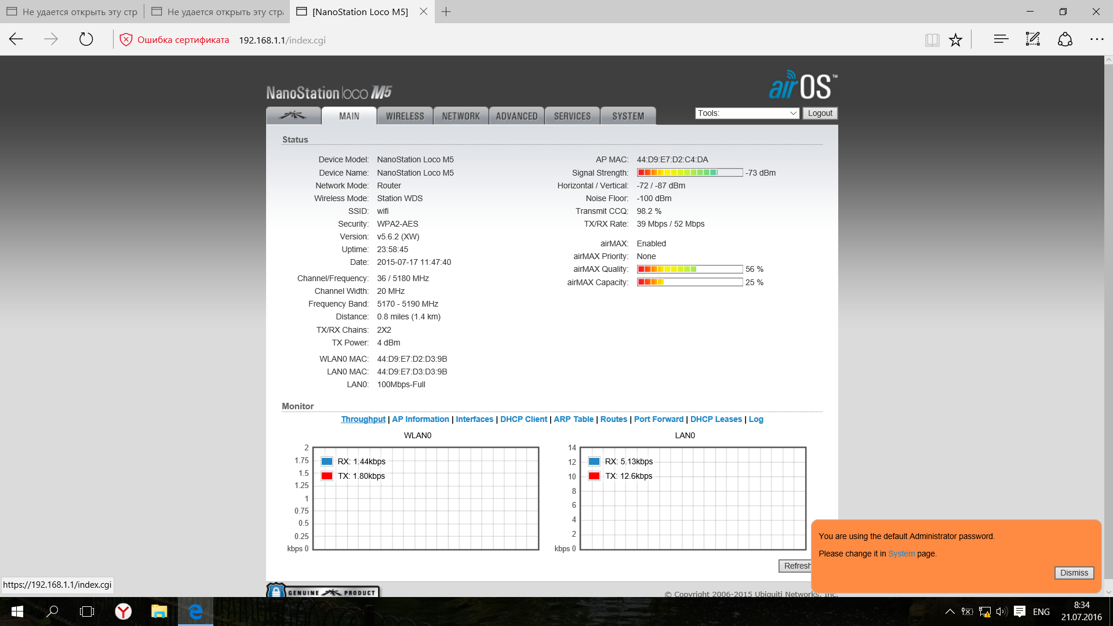The width and height of the screenshot is (1113, 626).
Task: Click the Genuine Product badge
Action: click(323, 591)
